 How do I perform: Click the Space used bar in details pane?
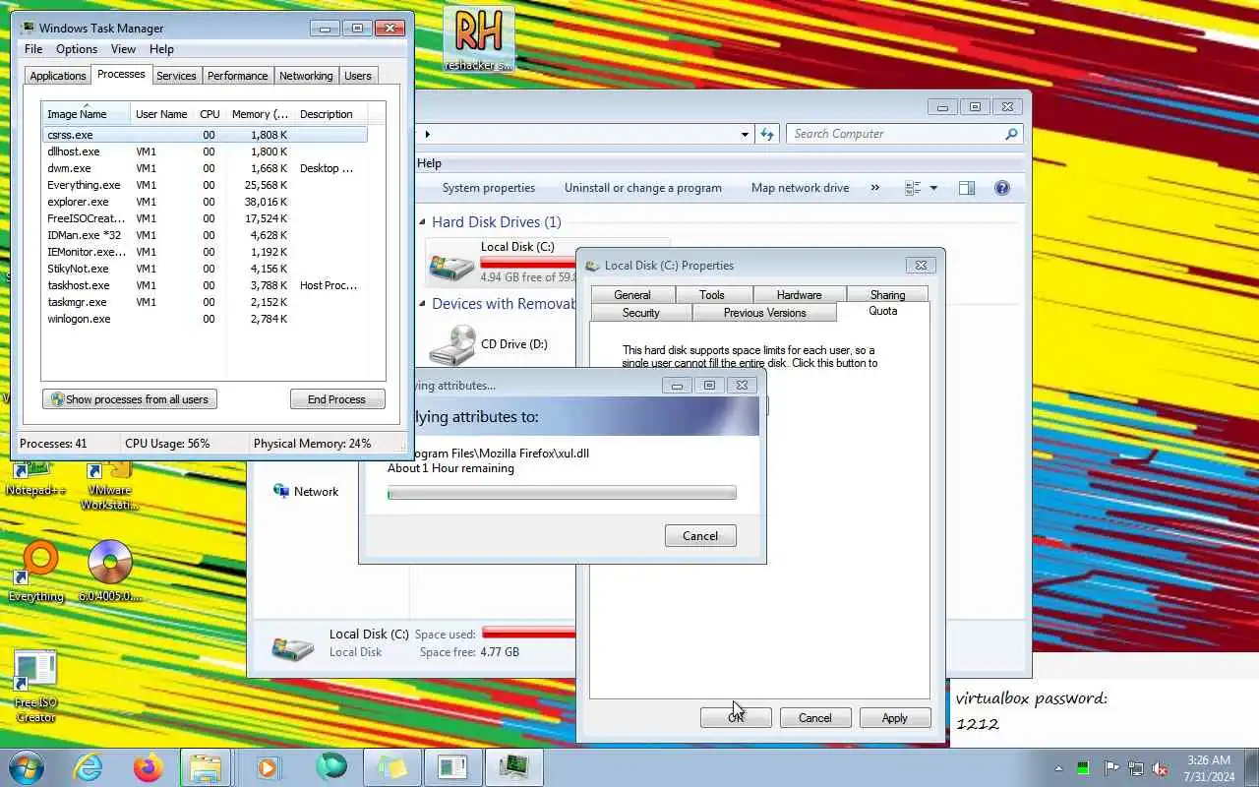529,634
